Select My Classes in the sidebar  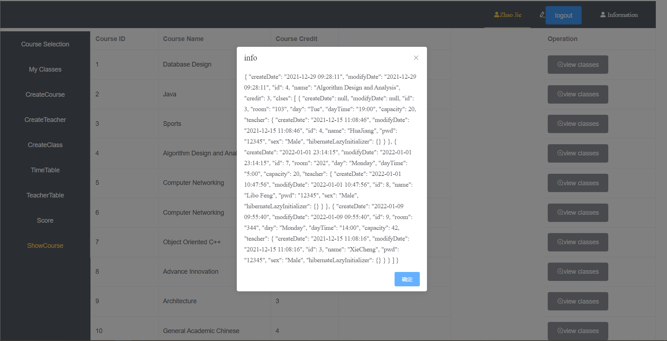(x=45, y=69)
